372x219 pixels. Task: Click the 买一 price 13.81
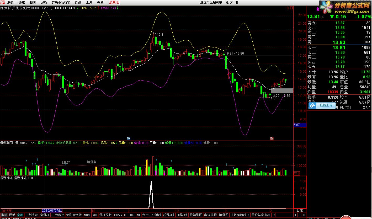tap(339, 48)
